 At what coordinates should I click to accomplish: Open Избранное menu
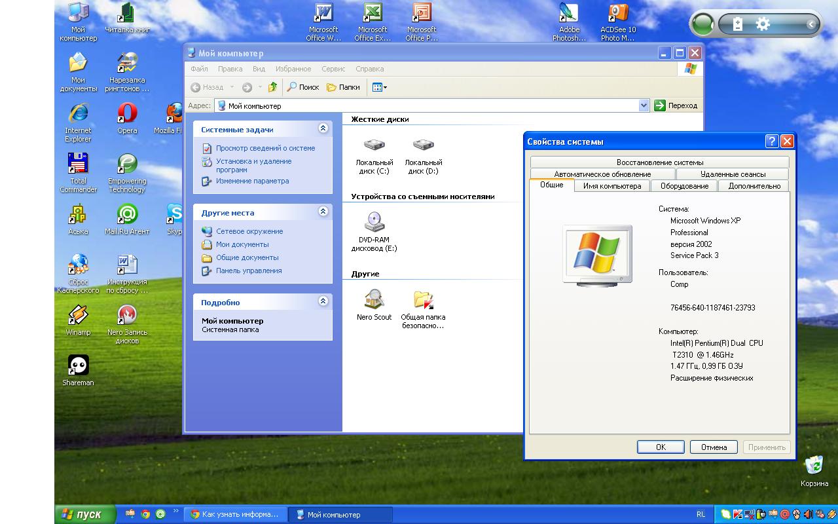point(293,69)
